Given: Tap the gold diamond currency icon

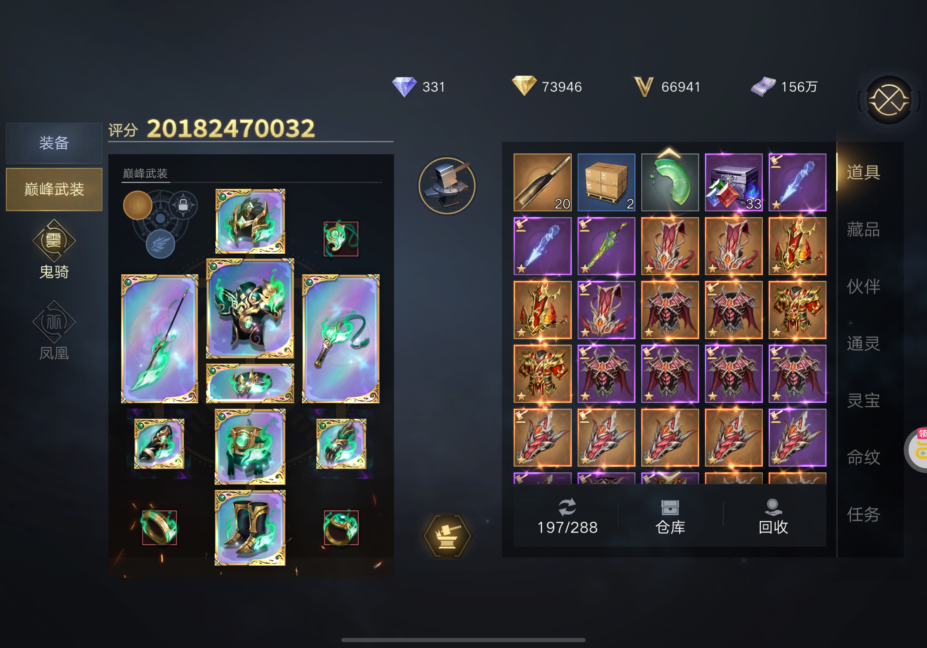Looking at the screenshot, I should click(524, 85).
